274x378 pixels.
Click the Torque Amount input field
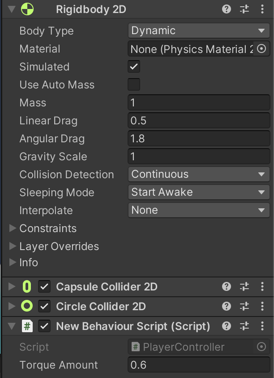[199, 365]
